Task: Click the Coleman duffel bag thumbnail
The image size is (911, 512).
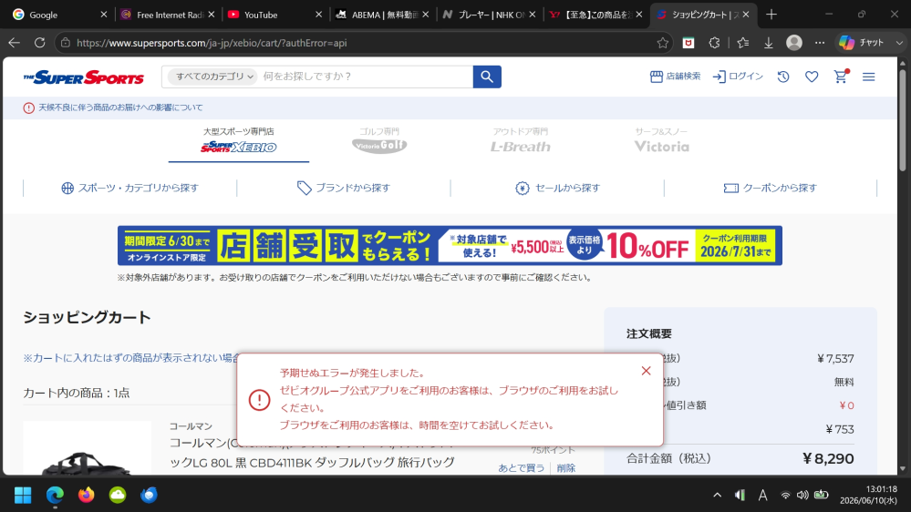Action: (88, 449)
